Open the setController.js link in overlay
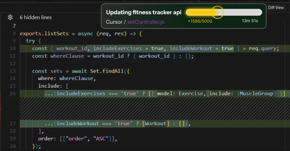This screenshot has height=151, width=290. tap(146, 22)
